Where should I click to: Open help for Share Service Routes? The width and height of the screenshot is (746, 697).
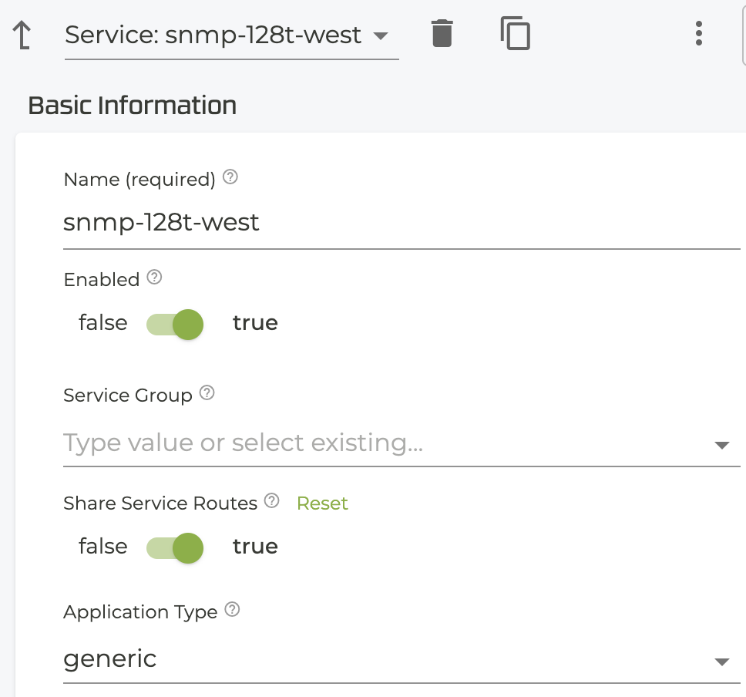[271, 502]
